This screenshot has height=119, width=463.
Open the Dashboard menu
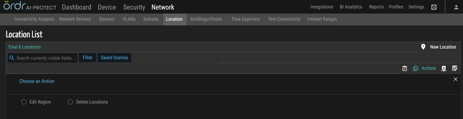tap(77, 7)
